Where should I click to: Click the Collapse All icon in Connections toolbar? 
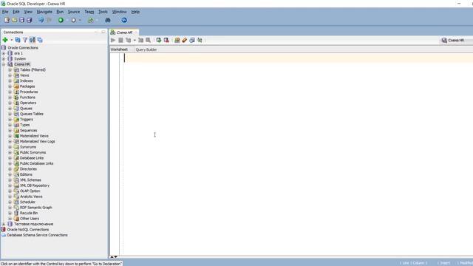(40, 40)
